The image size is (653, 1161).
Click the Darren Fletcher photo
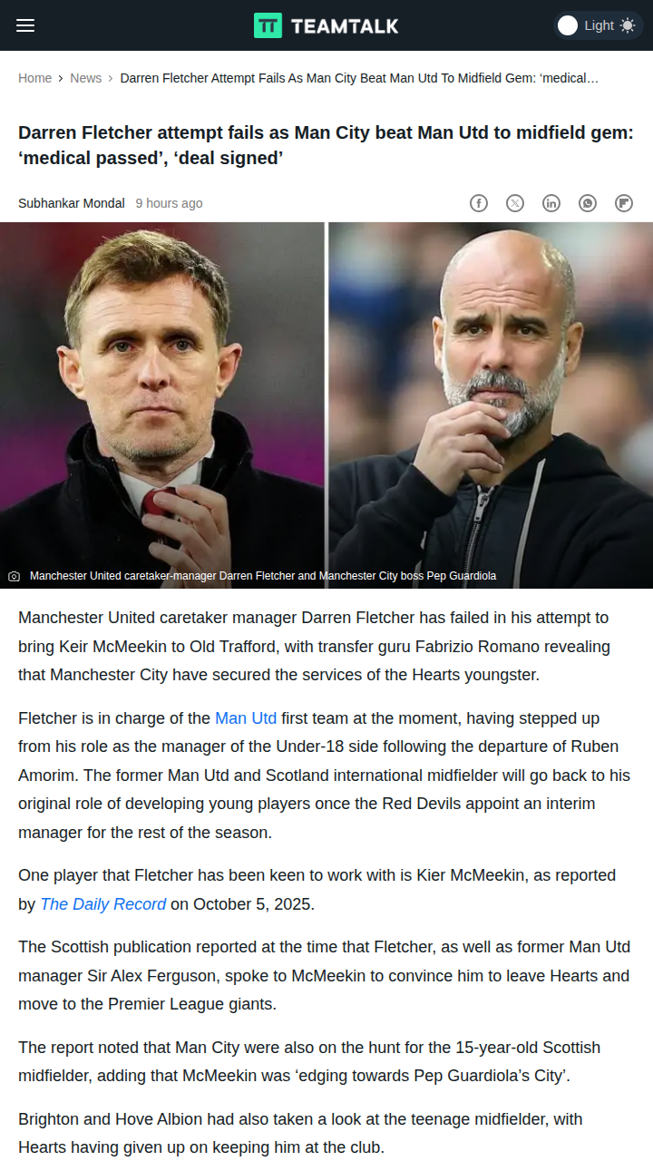pyautogui.click(x=162, y=405)
